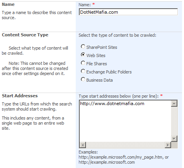Select the Web Sites radio button
The height and width of the screenshot is (168, 184).
pos(83,55)
